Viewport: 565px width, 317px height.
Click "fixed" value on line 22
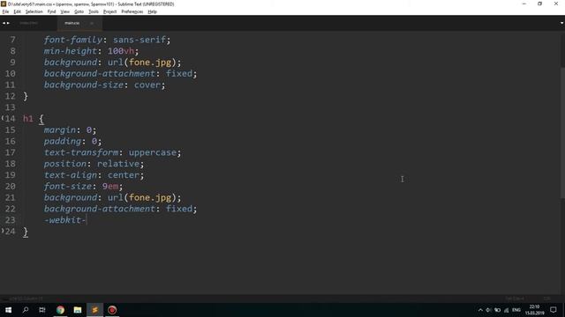(179, 209)
